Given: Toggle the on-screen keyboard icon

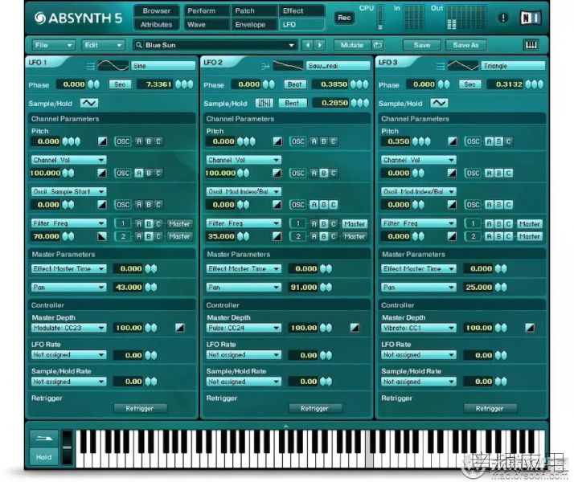Looking at the screenshot, I should click(531, 45).
